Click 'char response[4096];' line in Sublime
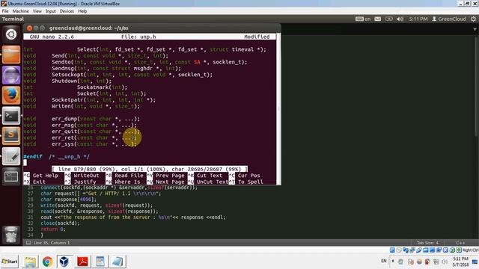The height and width of the screenshot is (269, 479). tap(68, 200)
